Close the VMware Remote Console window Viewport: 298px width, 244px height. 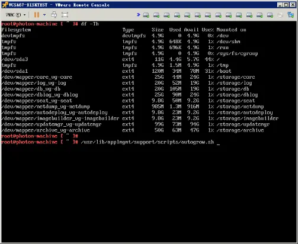coord(293,5)
